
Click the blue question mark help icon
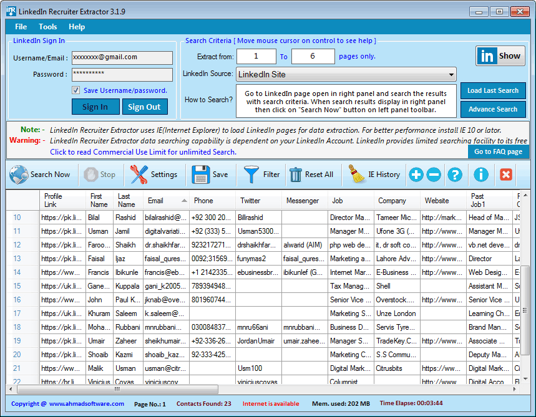tap(455, 175)
